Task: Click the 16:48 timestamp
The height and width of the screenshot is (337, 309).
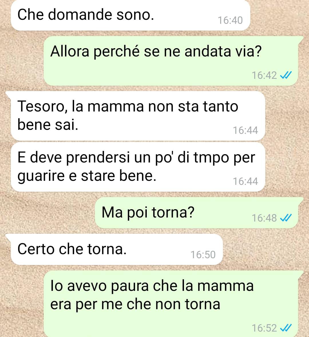Action: pyautogui.click(x=264, y=218)
